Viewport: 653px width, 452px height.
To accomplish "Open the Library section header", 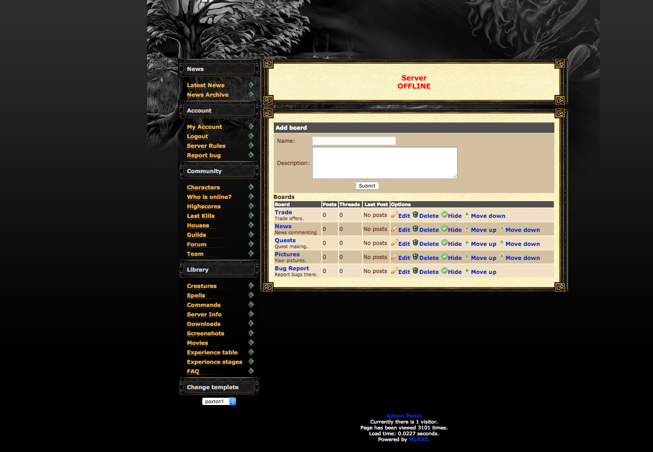I will pos(198,269).
